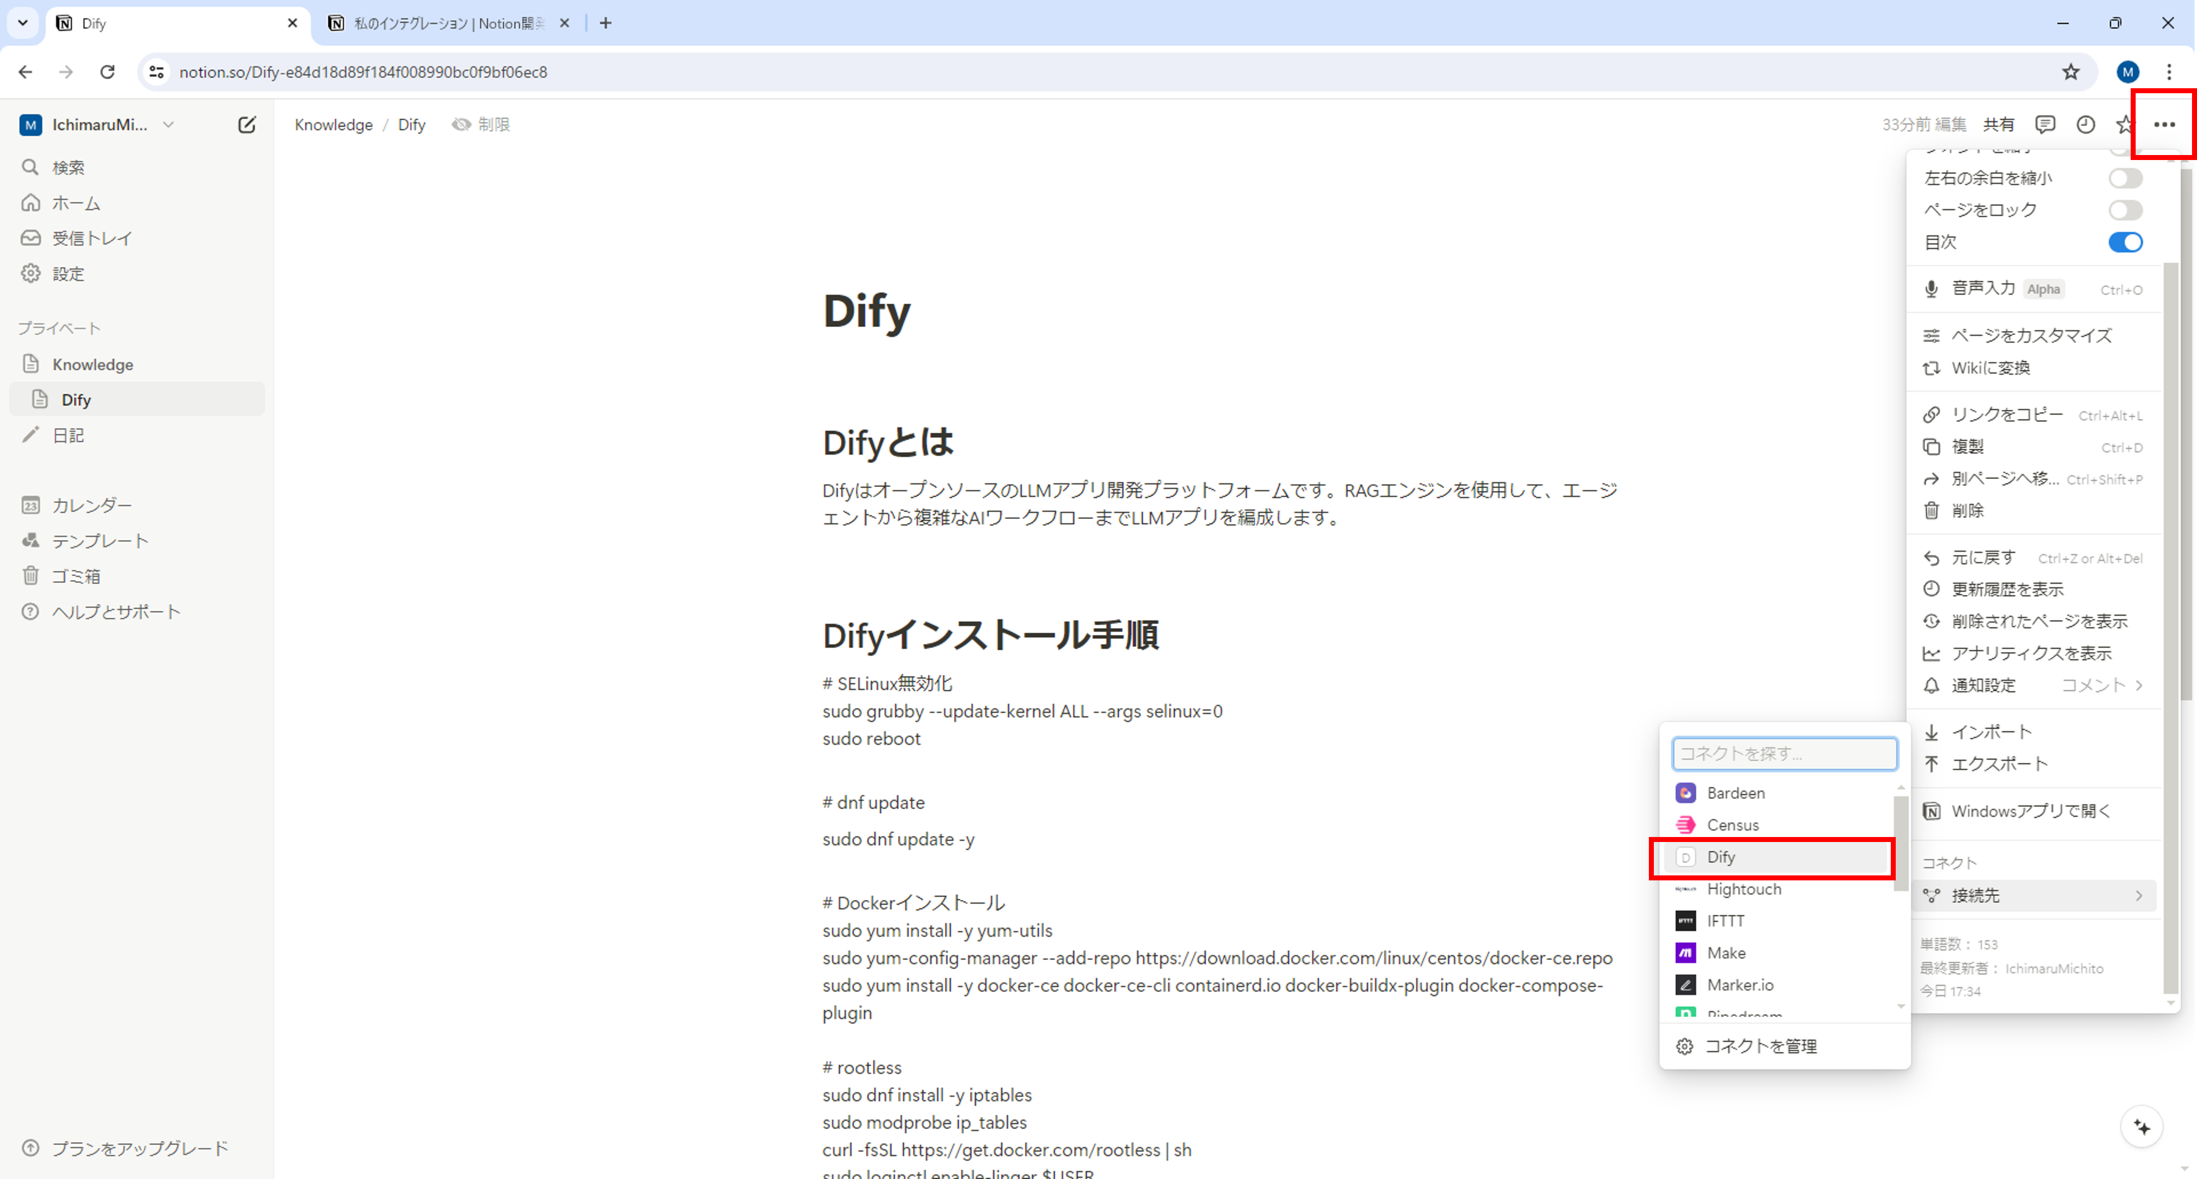2197x1179 pixels.
Task: Open カレンダー in the sidebar
Action: pyautogui.click(x=91, y=505)
